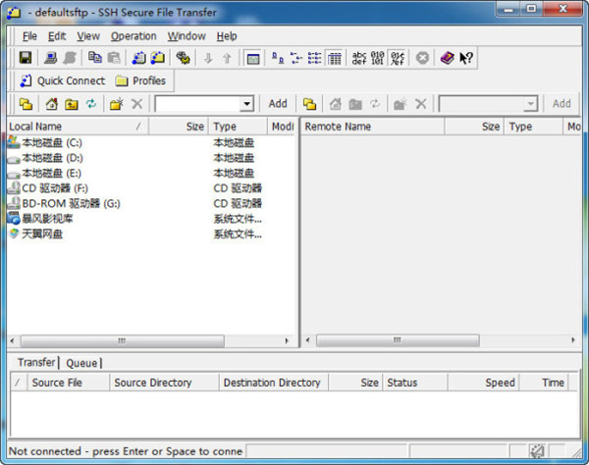
Task: Click the Save icon in the toolbar
Action: tap(26, 59)
